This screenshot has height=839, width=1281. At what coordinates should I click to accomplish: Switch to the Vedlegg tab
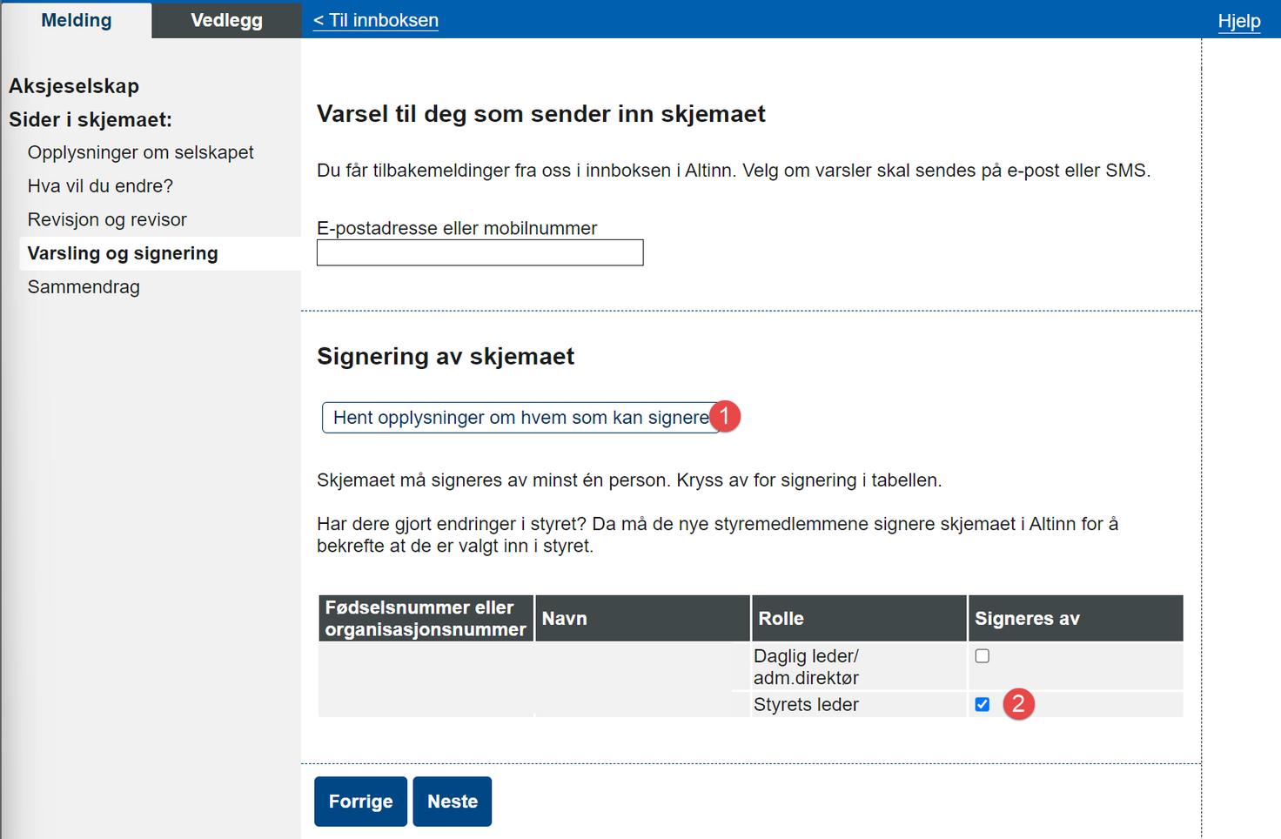pyautogui.click(x=225, y=20)
